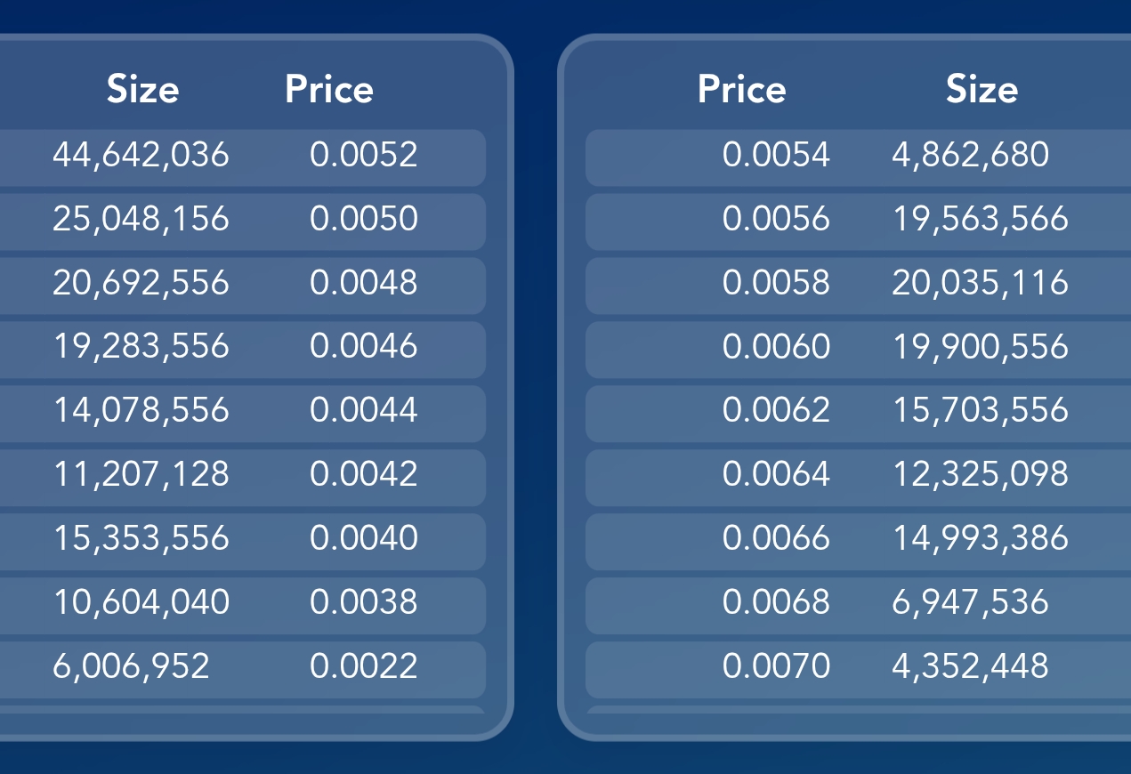Screen dimensions: 1131x774
Task: Click the 0.0042 bid price
Action: point(364,474)
